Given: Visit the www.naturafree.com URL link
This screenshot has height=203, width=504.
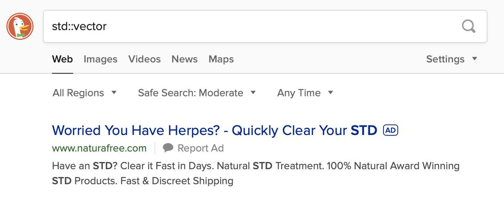Looking at the screenshot, I should (100, 148).
